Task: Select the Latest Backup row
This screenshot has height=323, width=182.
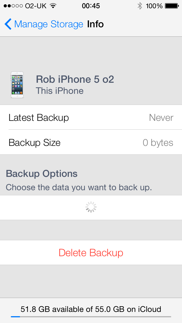Action: pos(91,117)
